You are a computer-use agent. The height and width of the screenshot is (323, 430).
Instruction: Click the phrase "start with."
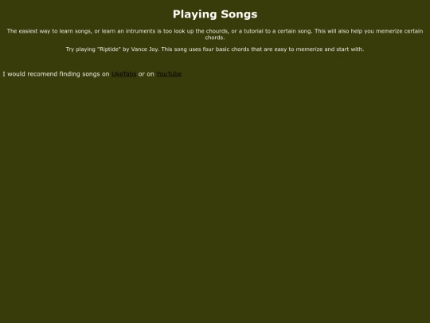pyautogui.click(x=349, y=49)
